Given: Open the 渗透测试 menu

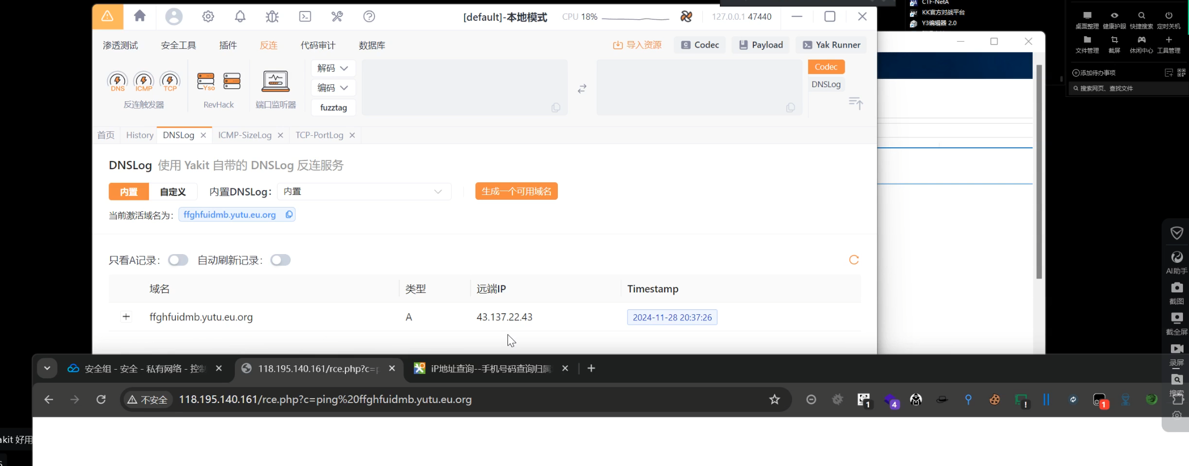Looking at the screenshot, I should click(x=120, y=45).
